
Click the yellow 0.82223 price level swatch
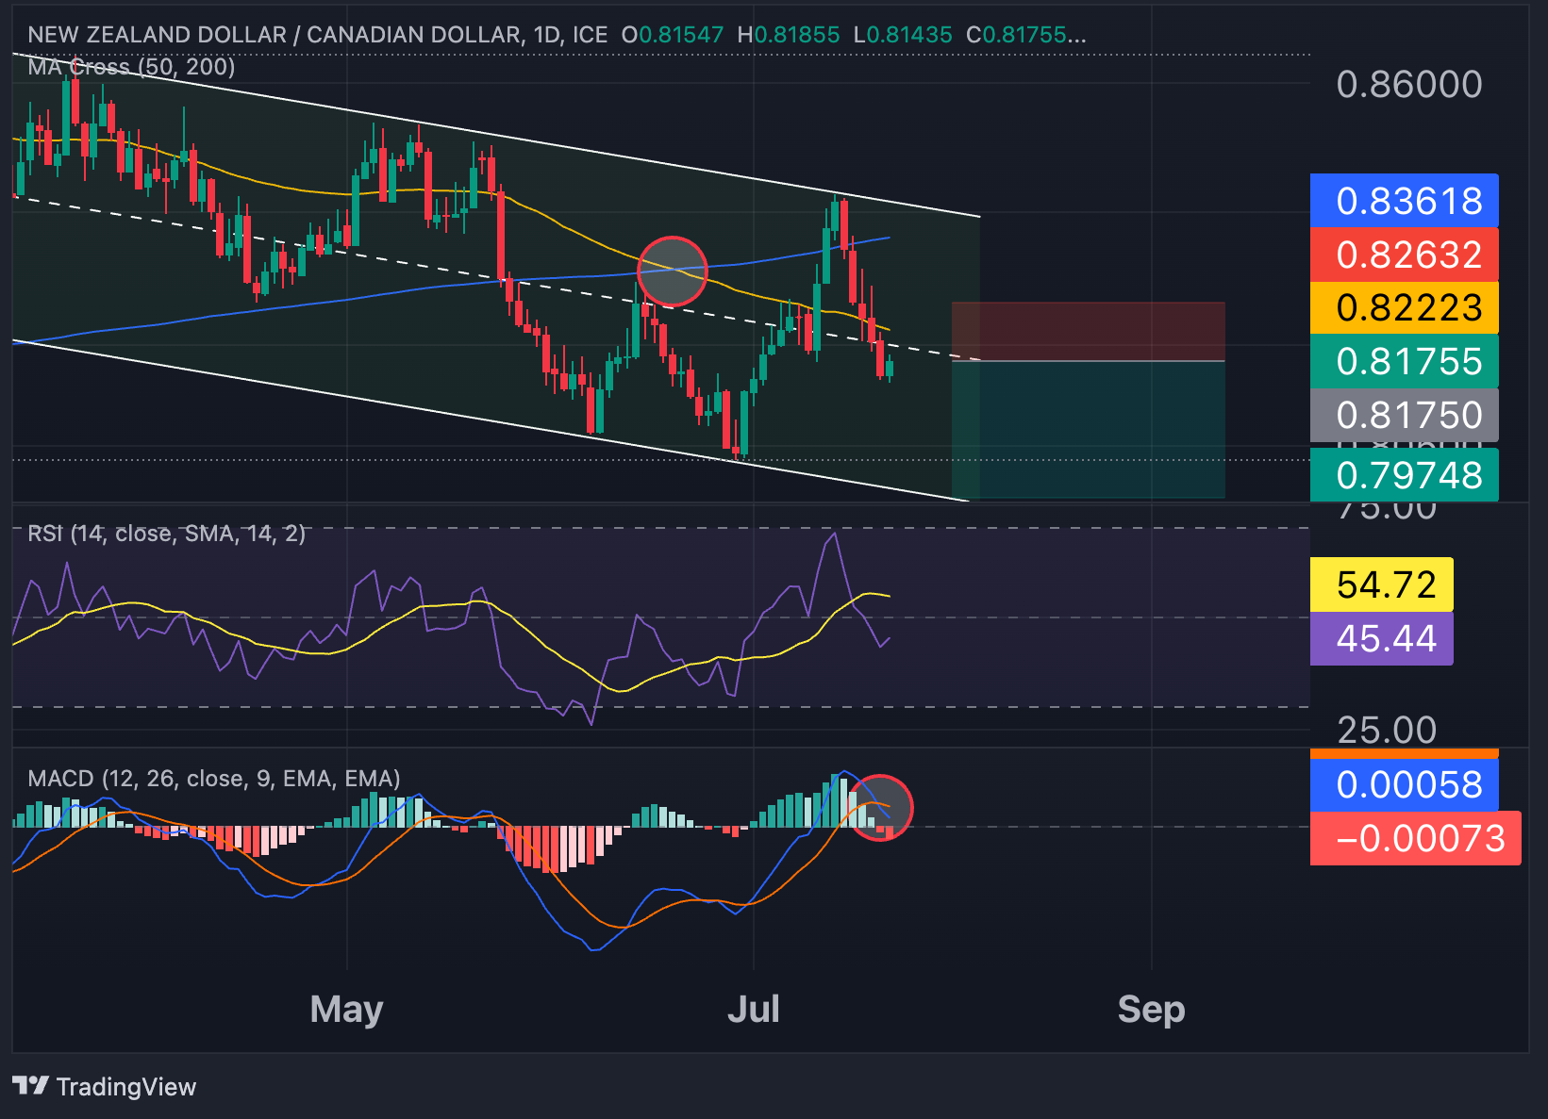pos(1405,309)
